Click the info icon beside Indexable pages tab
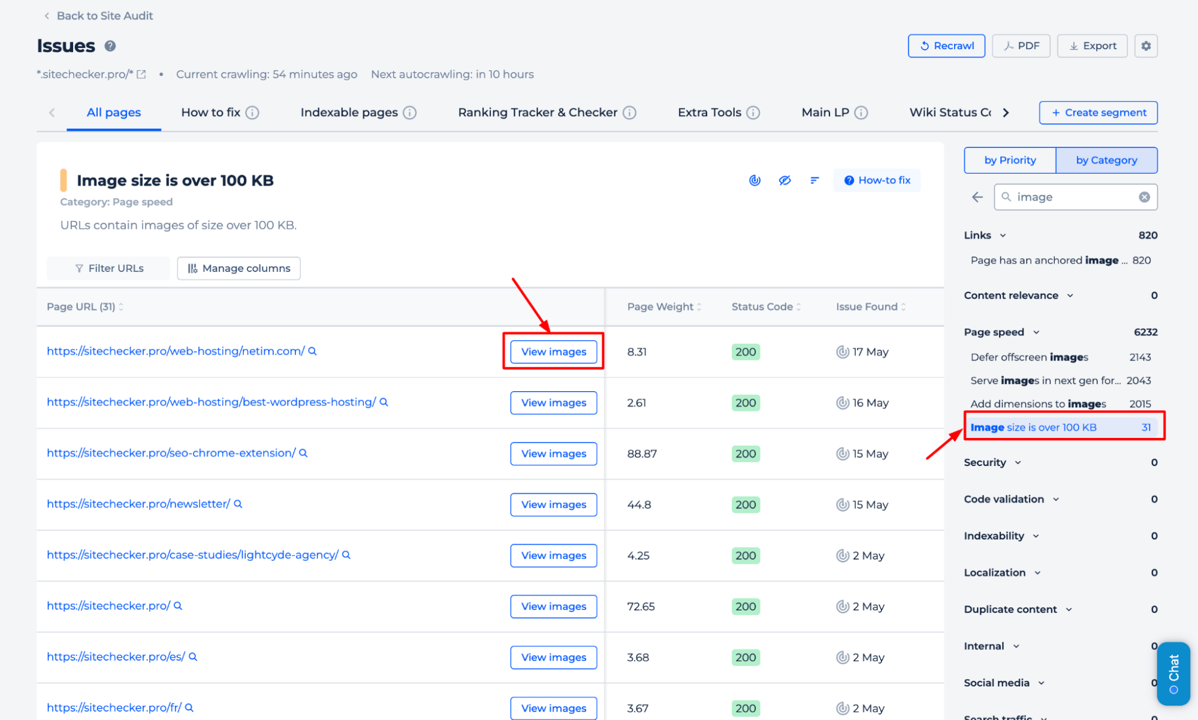Screen dimensions: 1198x720 [409, 113]
